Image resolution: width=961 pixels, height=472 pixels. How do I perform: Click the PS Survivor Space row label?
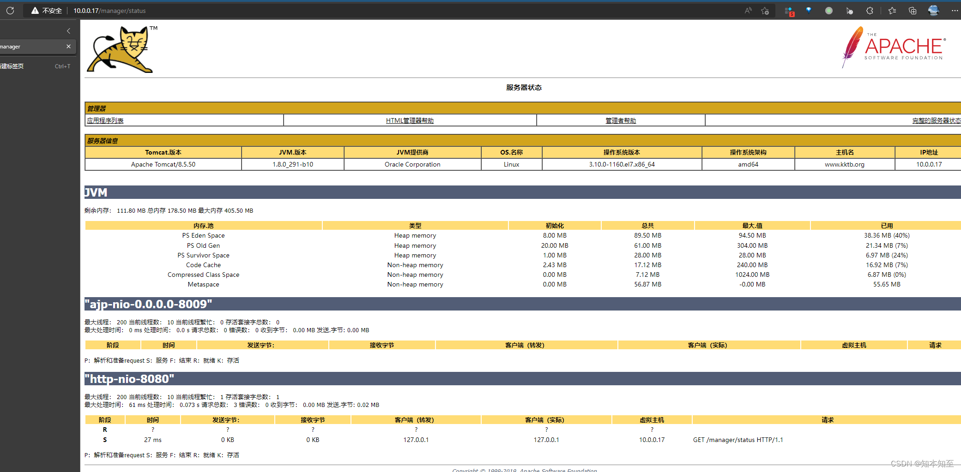tap(203, 255)
